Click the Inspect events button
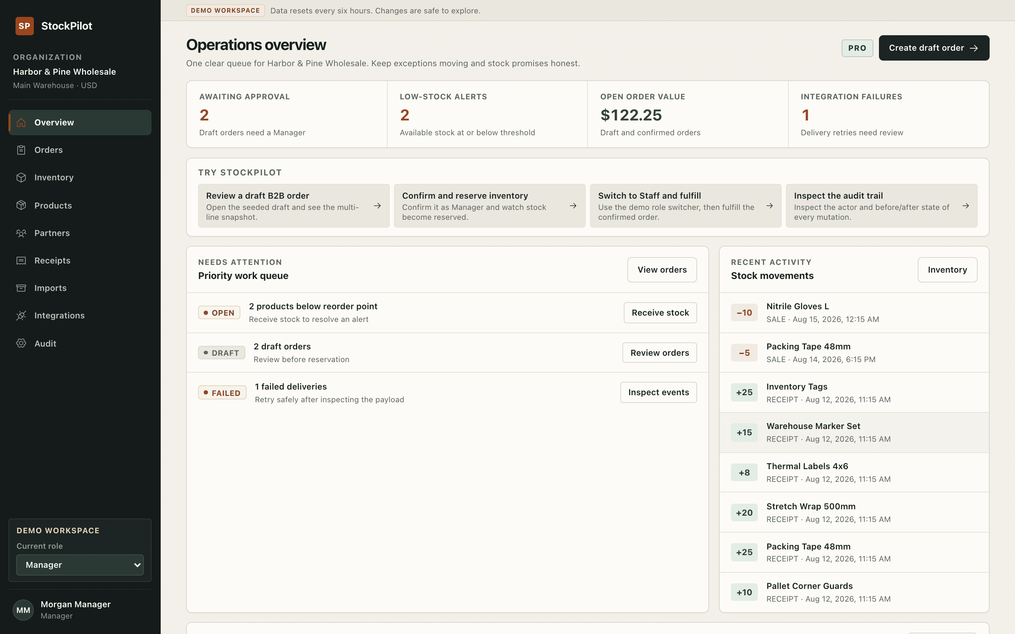1015x634 pixels. tap(658, 392)
